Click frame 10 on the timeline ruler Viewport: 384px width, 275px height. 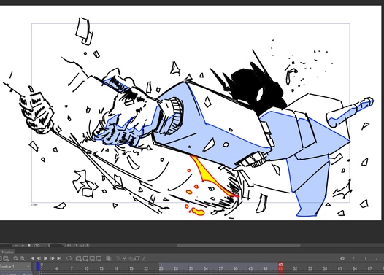tap(86, 268)
